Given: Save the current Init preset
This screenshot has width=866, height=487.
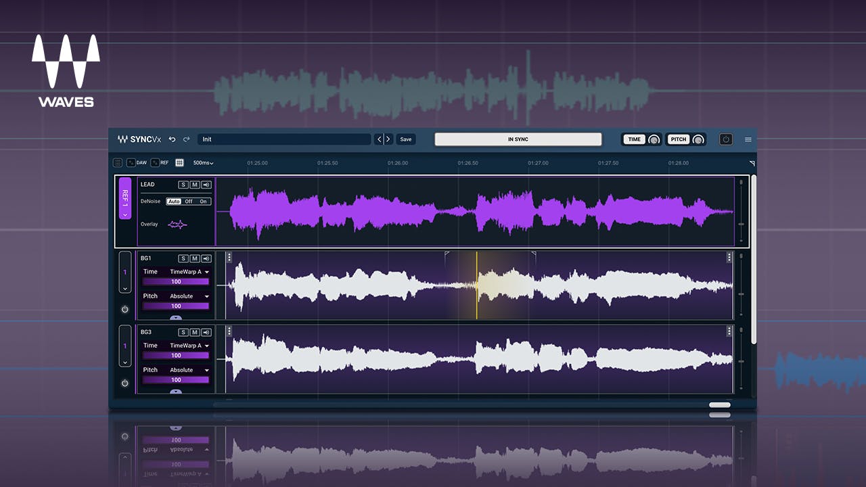Looking at the screenshot, I should (x=405, y=139).
